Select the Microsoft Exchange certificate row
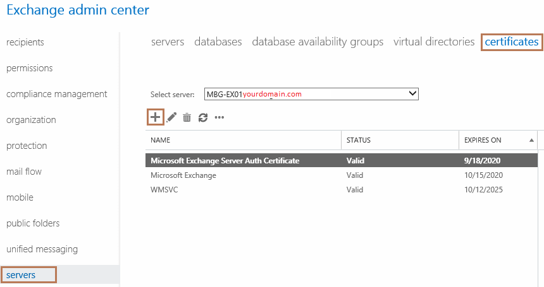The height and width of the screenshot is (287, 544). click(342, 175)
